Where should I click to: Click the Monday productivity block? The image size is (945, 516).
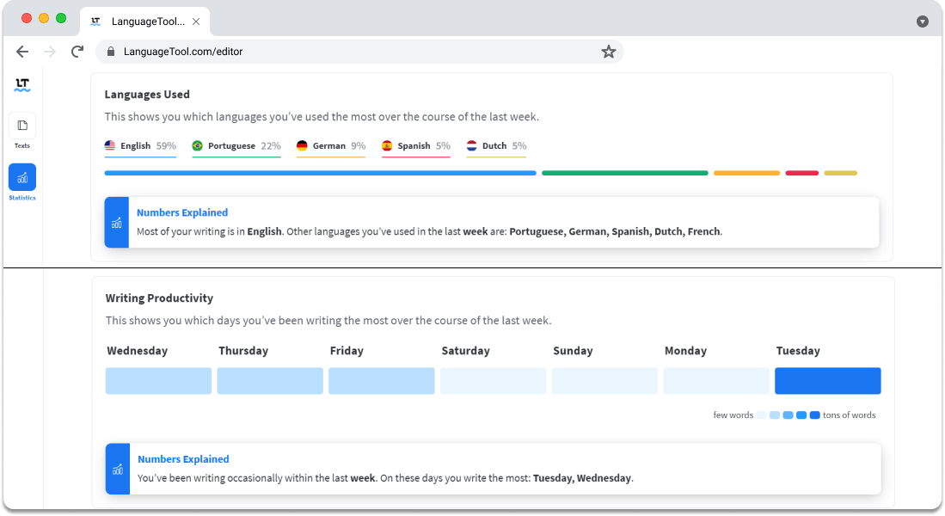716,381
